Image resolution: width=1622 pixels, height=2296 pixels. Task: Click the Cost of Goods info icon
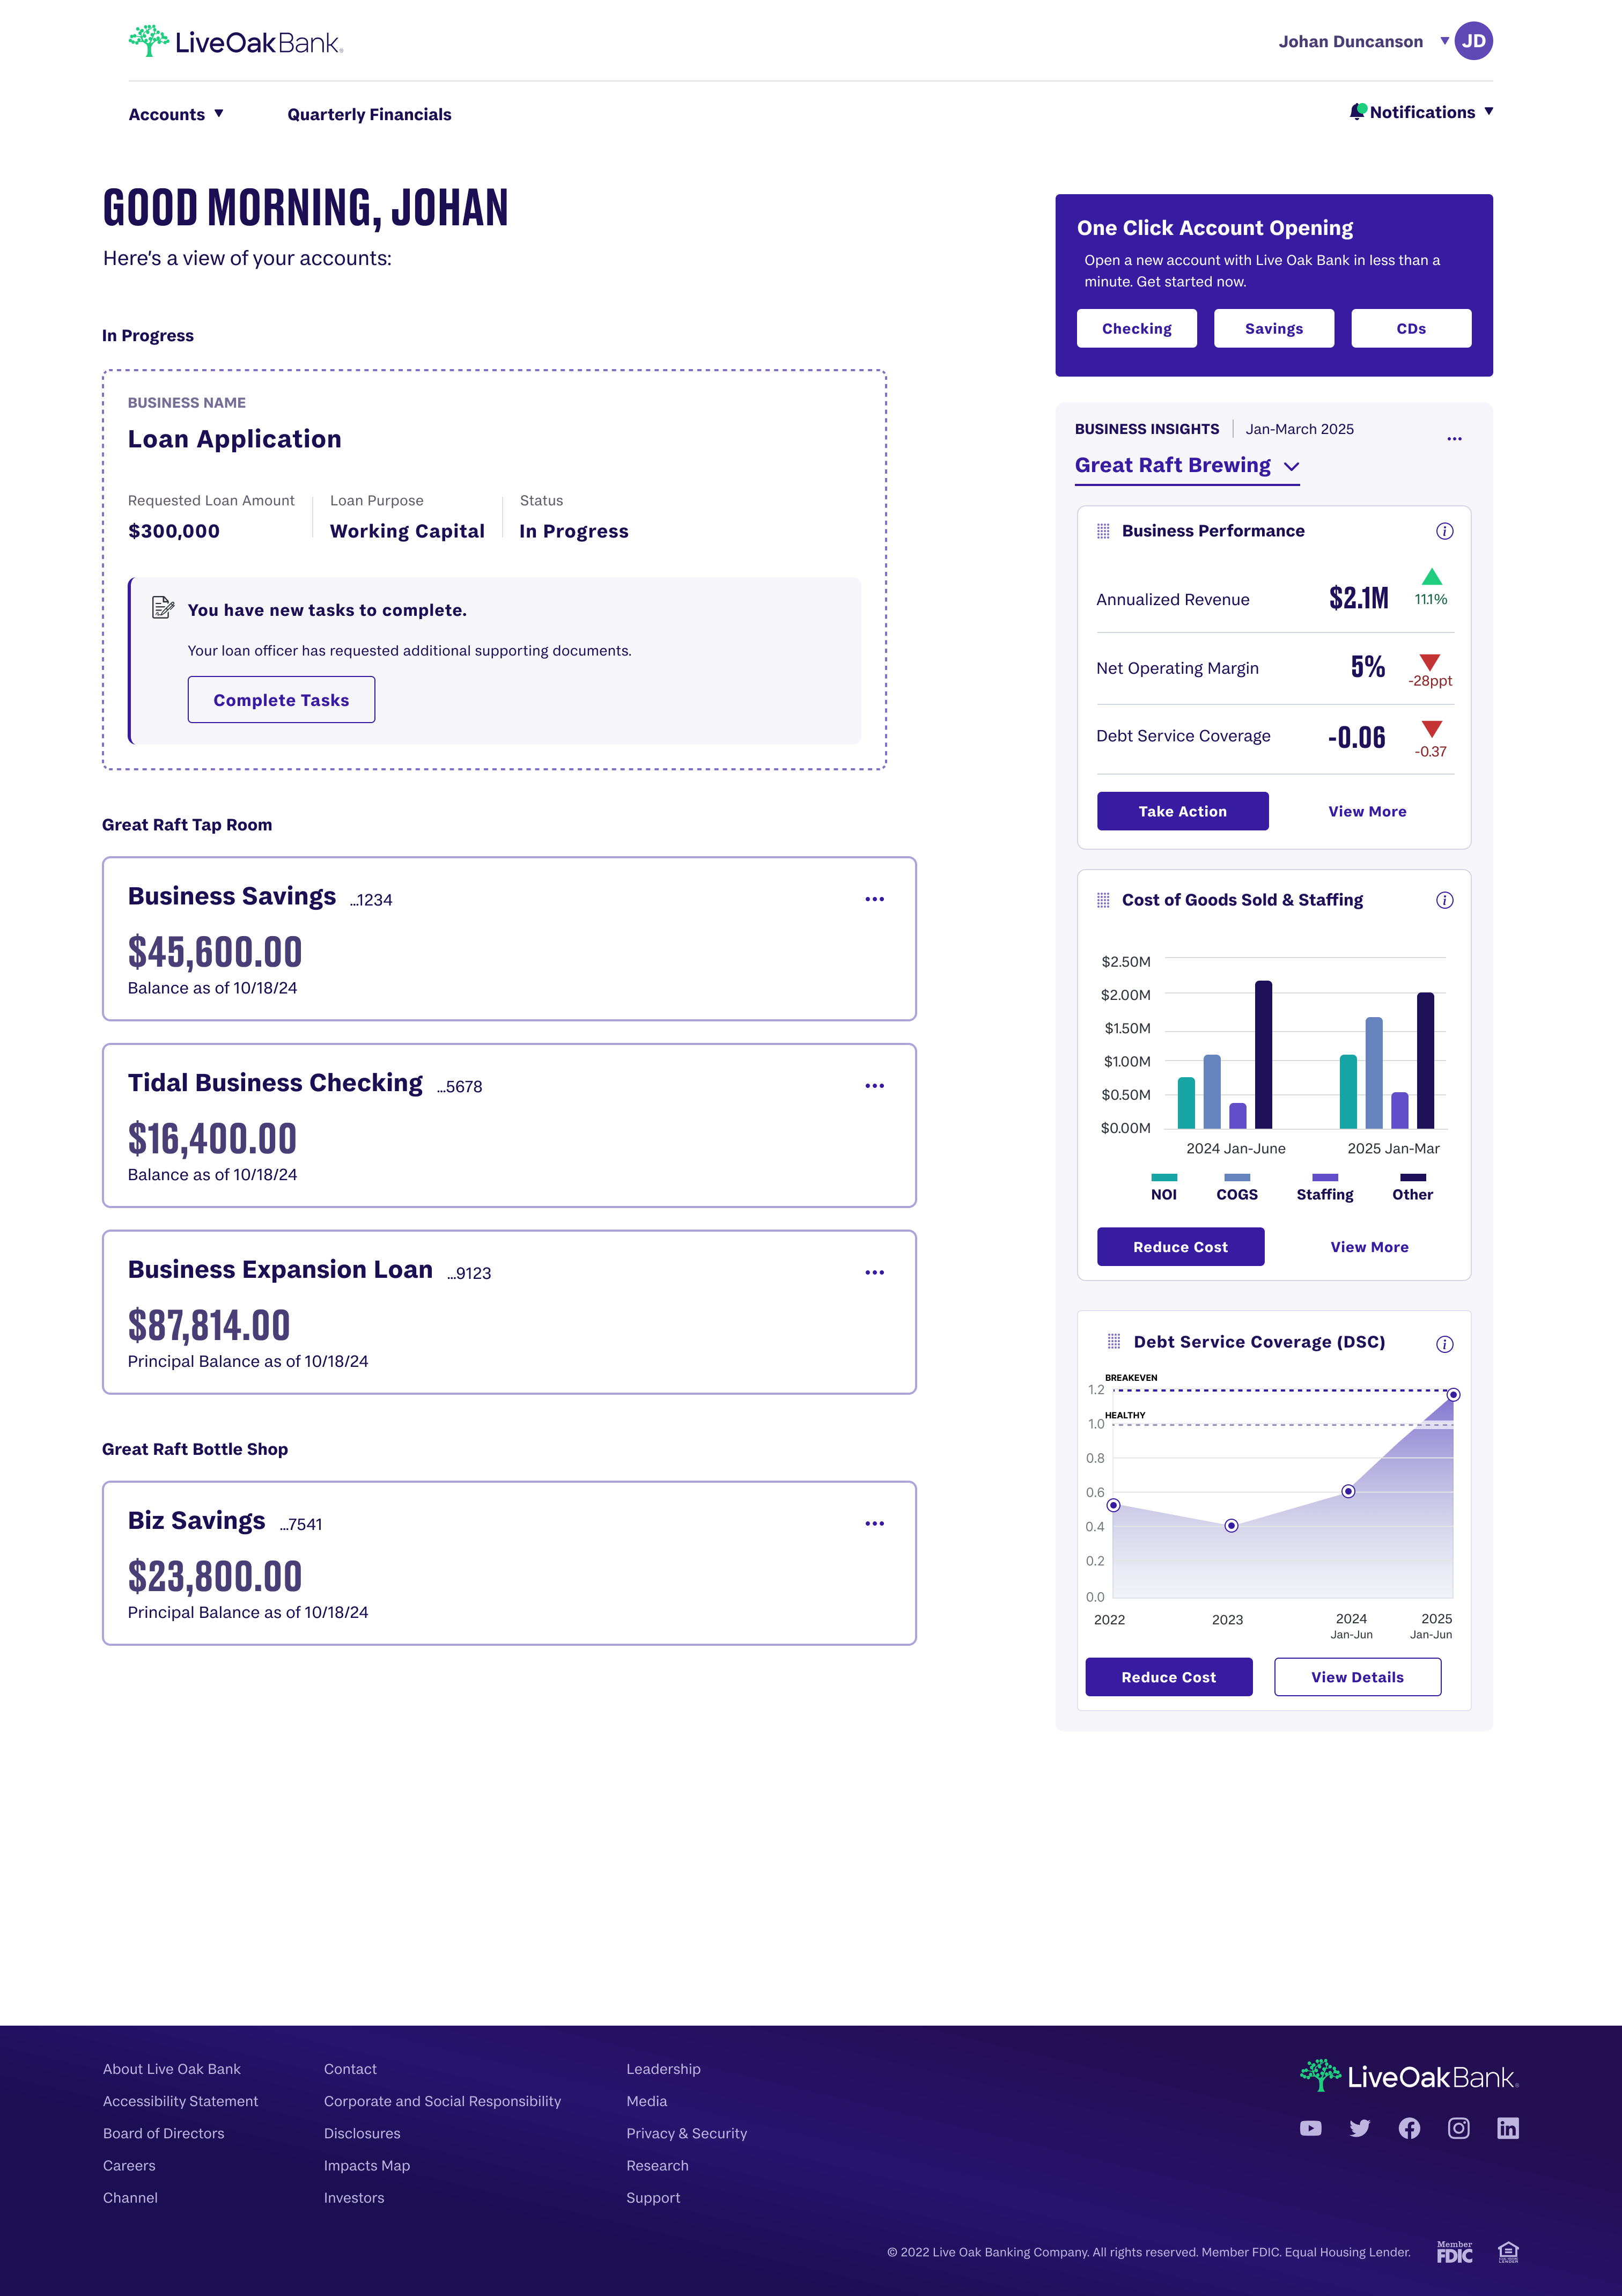(x=1444, y=900)
